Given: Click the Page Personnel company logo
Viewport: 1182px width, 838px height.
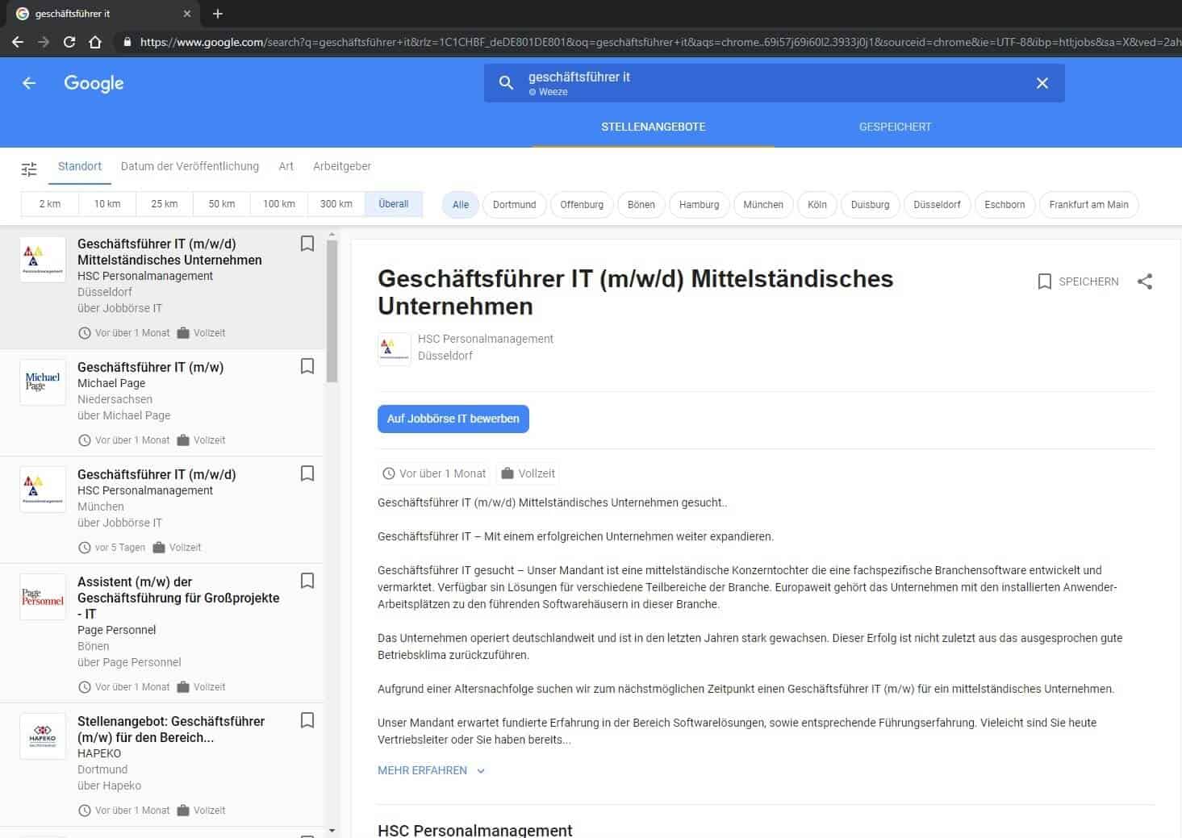Looking at the screenshot, I should [x=43, y=597].
